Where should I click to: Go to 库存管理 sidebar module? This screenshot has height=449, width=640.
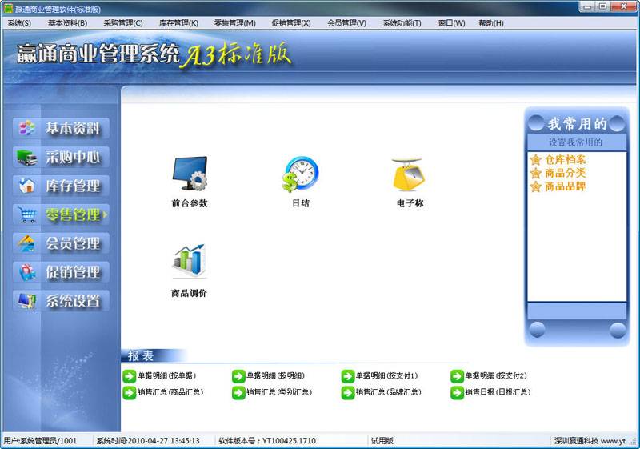(x=62, y=186)
